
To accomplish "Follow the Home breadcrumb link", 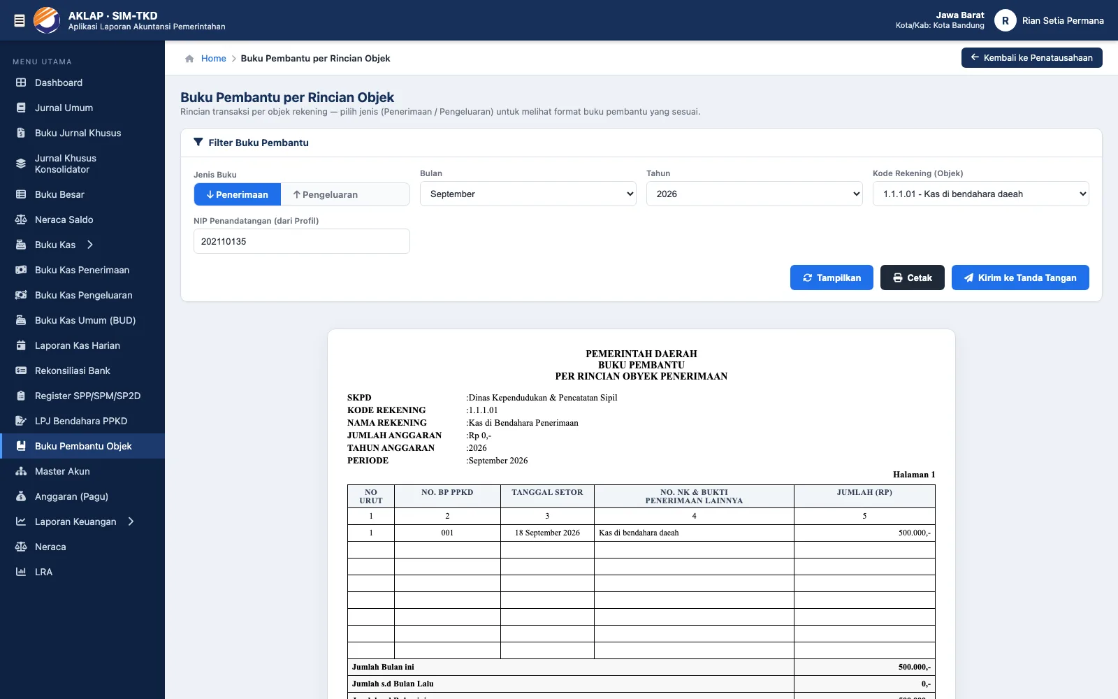I will [x=214, y=59].
